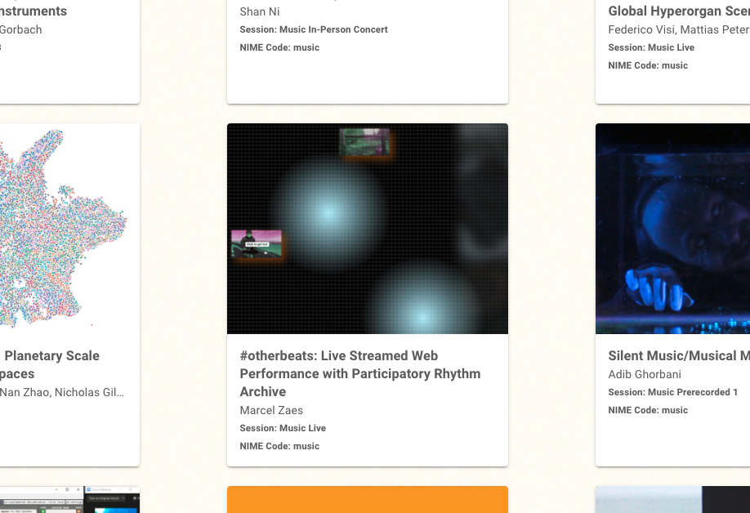Select authors 'Nan Zhao, Nicholas Gil...' text
750x513 pixels.
pos(62,393)
